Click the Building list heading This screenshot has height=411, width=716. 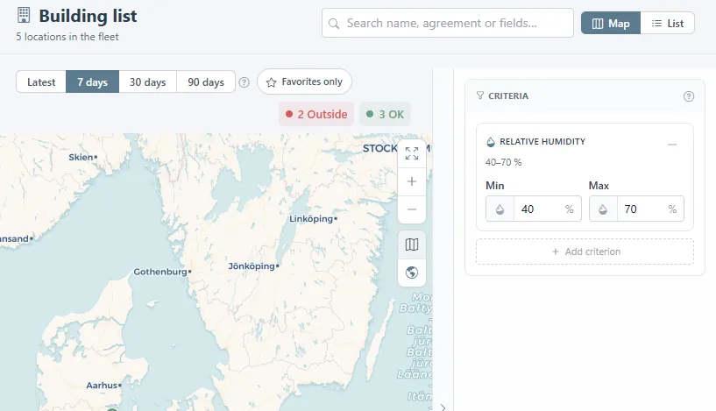(88, 16)
